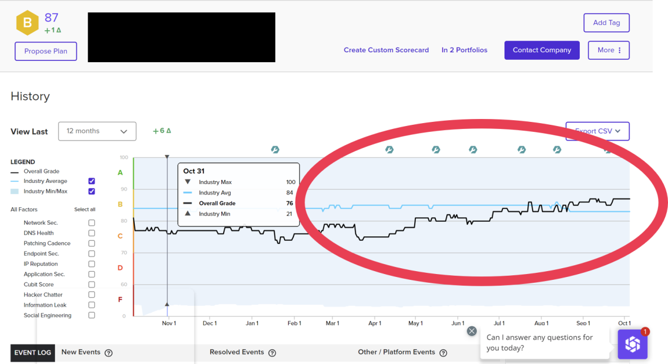The image size is (668, 364).
Task: Click the Jul 1 axis label
Action: pos(500,323)
